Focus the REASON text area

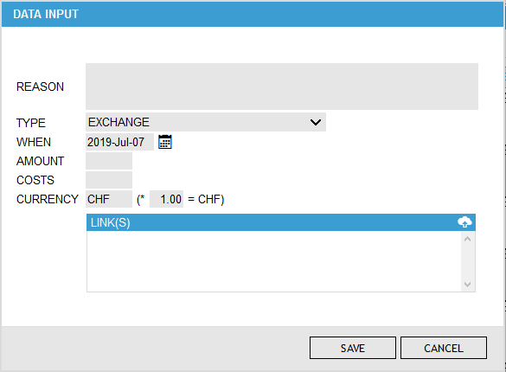282,87
